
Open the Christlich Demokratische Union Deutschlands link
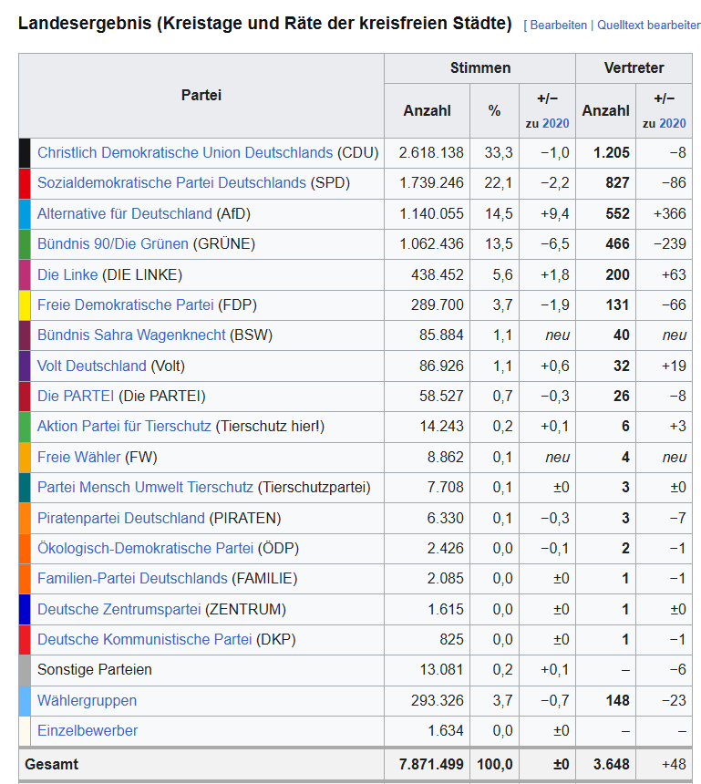(x=185, y=152)
